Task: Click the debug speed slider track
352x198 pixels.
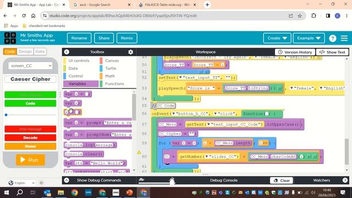Action: 156,183
